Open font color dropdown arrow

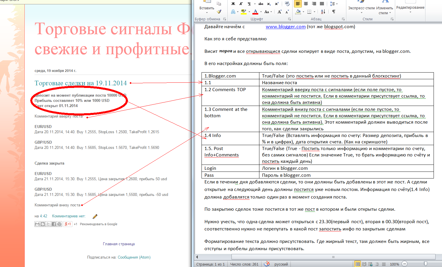pyautogui.click(x=261, y=12)
